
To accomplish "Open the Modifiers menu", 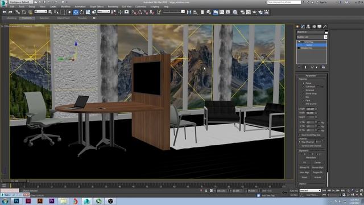I will 65,7.
